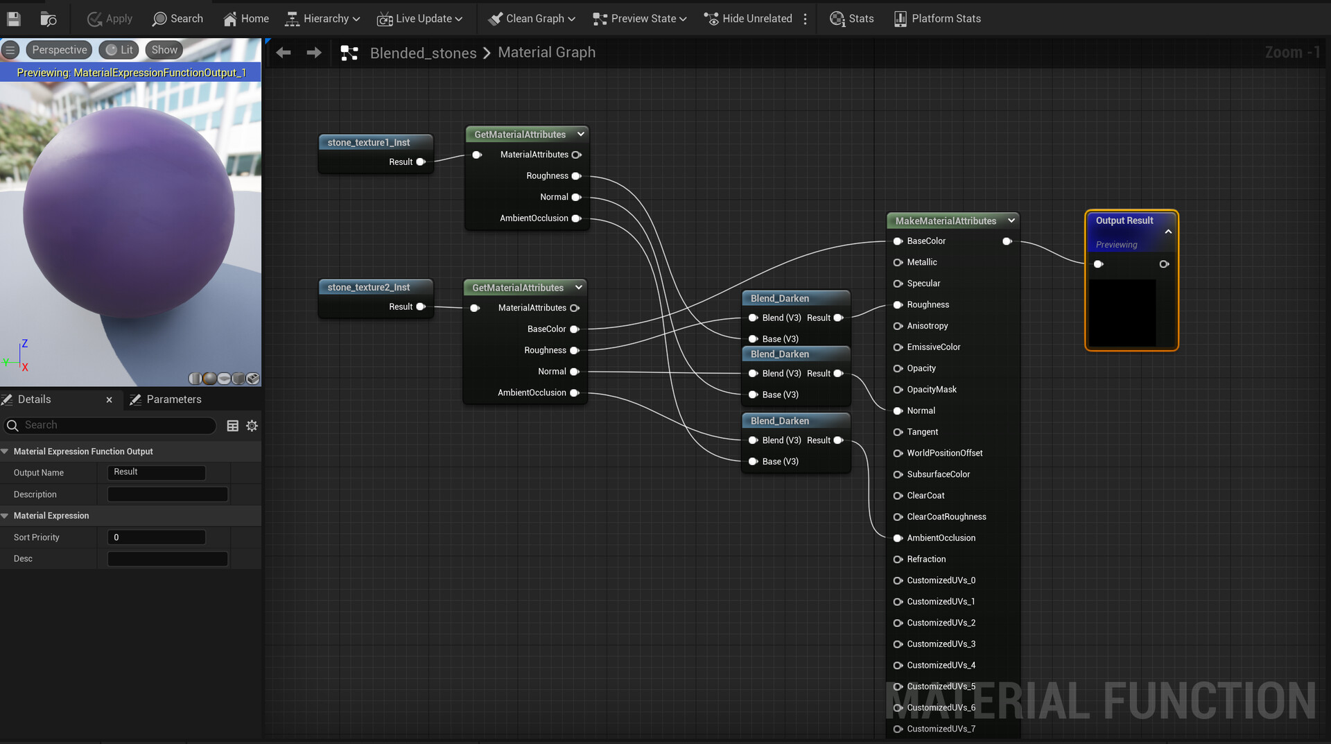Open the viewport hamburger options menu

(x=10, y=50)
